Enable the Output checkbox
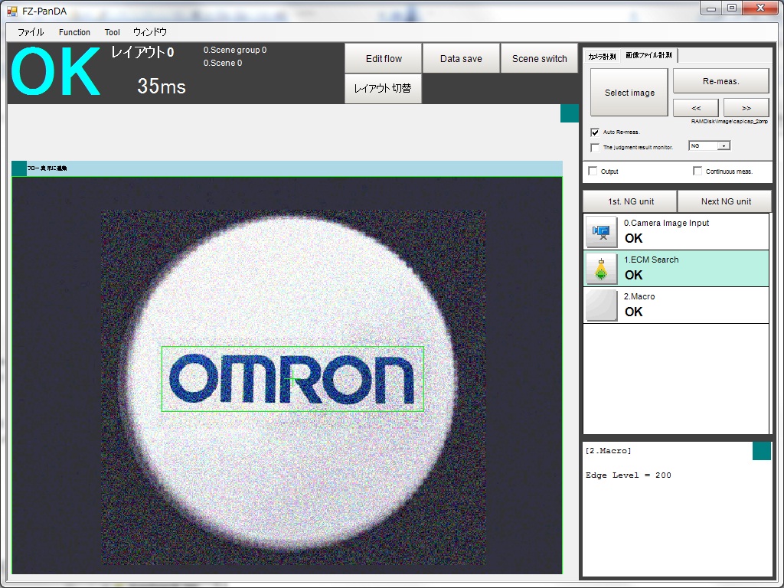The height and width of the screenshot is (588, 784). pos(593,171)
